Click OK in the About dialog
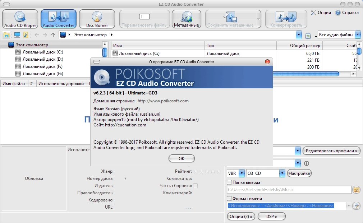The image size is (363, 223). pyautogui.click(x=181, y=158)
